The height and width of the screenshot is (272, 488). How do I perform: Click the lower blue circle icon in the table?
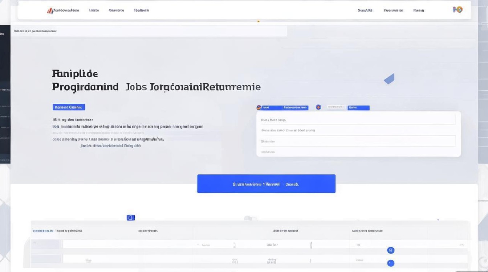tap(391, 263)
